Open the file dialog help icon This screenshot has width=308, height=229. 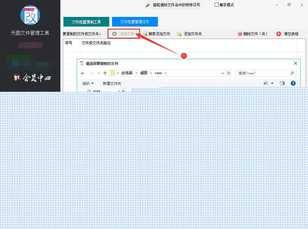[x=293, y=83]
